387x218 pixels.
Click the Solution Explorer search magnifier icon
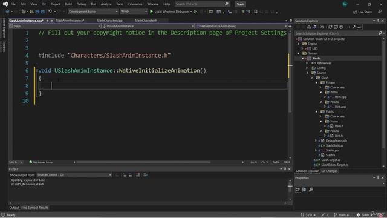pyautogui.click(x=380, y=33)
